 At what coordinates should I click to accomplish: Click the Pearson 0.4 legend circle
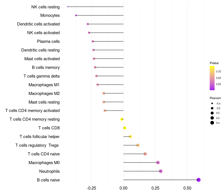pos(212,123)
